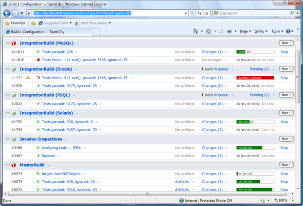The image size is (303, 206).
Task: Open zoom level dropdown next to 100%
Action: click(x=293, y=200)
